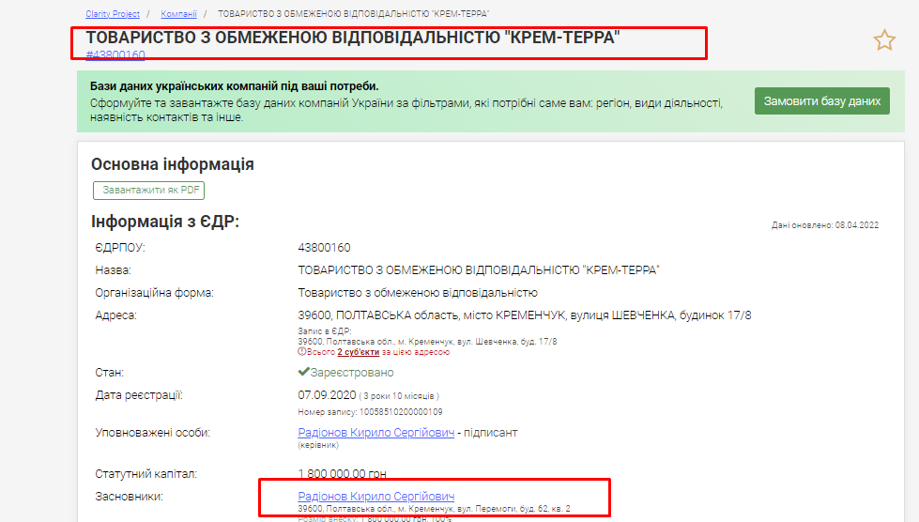This screenshot has height=522, width=919.
Task: Click the Завантажити як PDF button
Action: coord(148,190)
